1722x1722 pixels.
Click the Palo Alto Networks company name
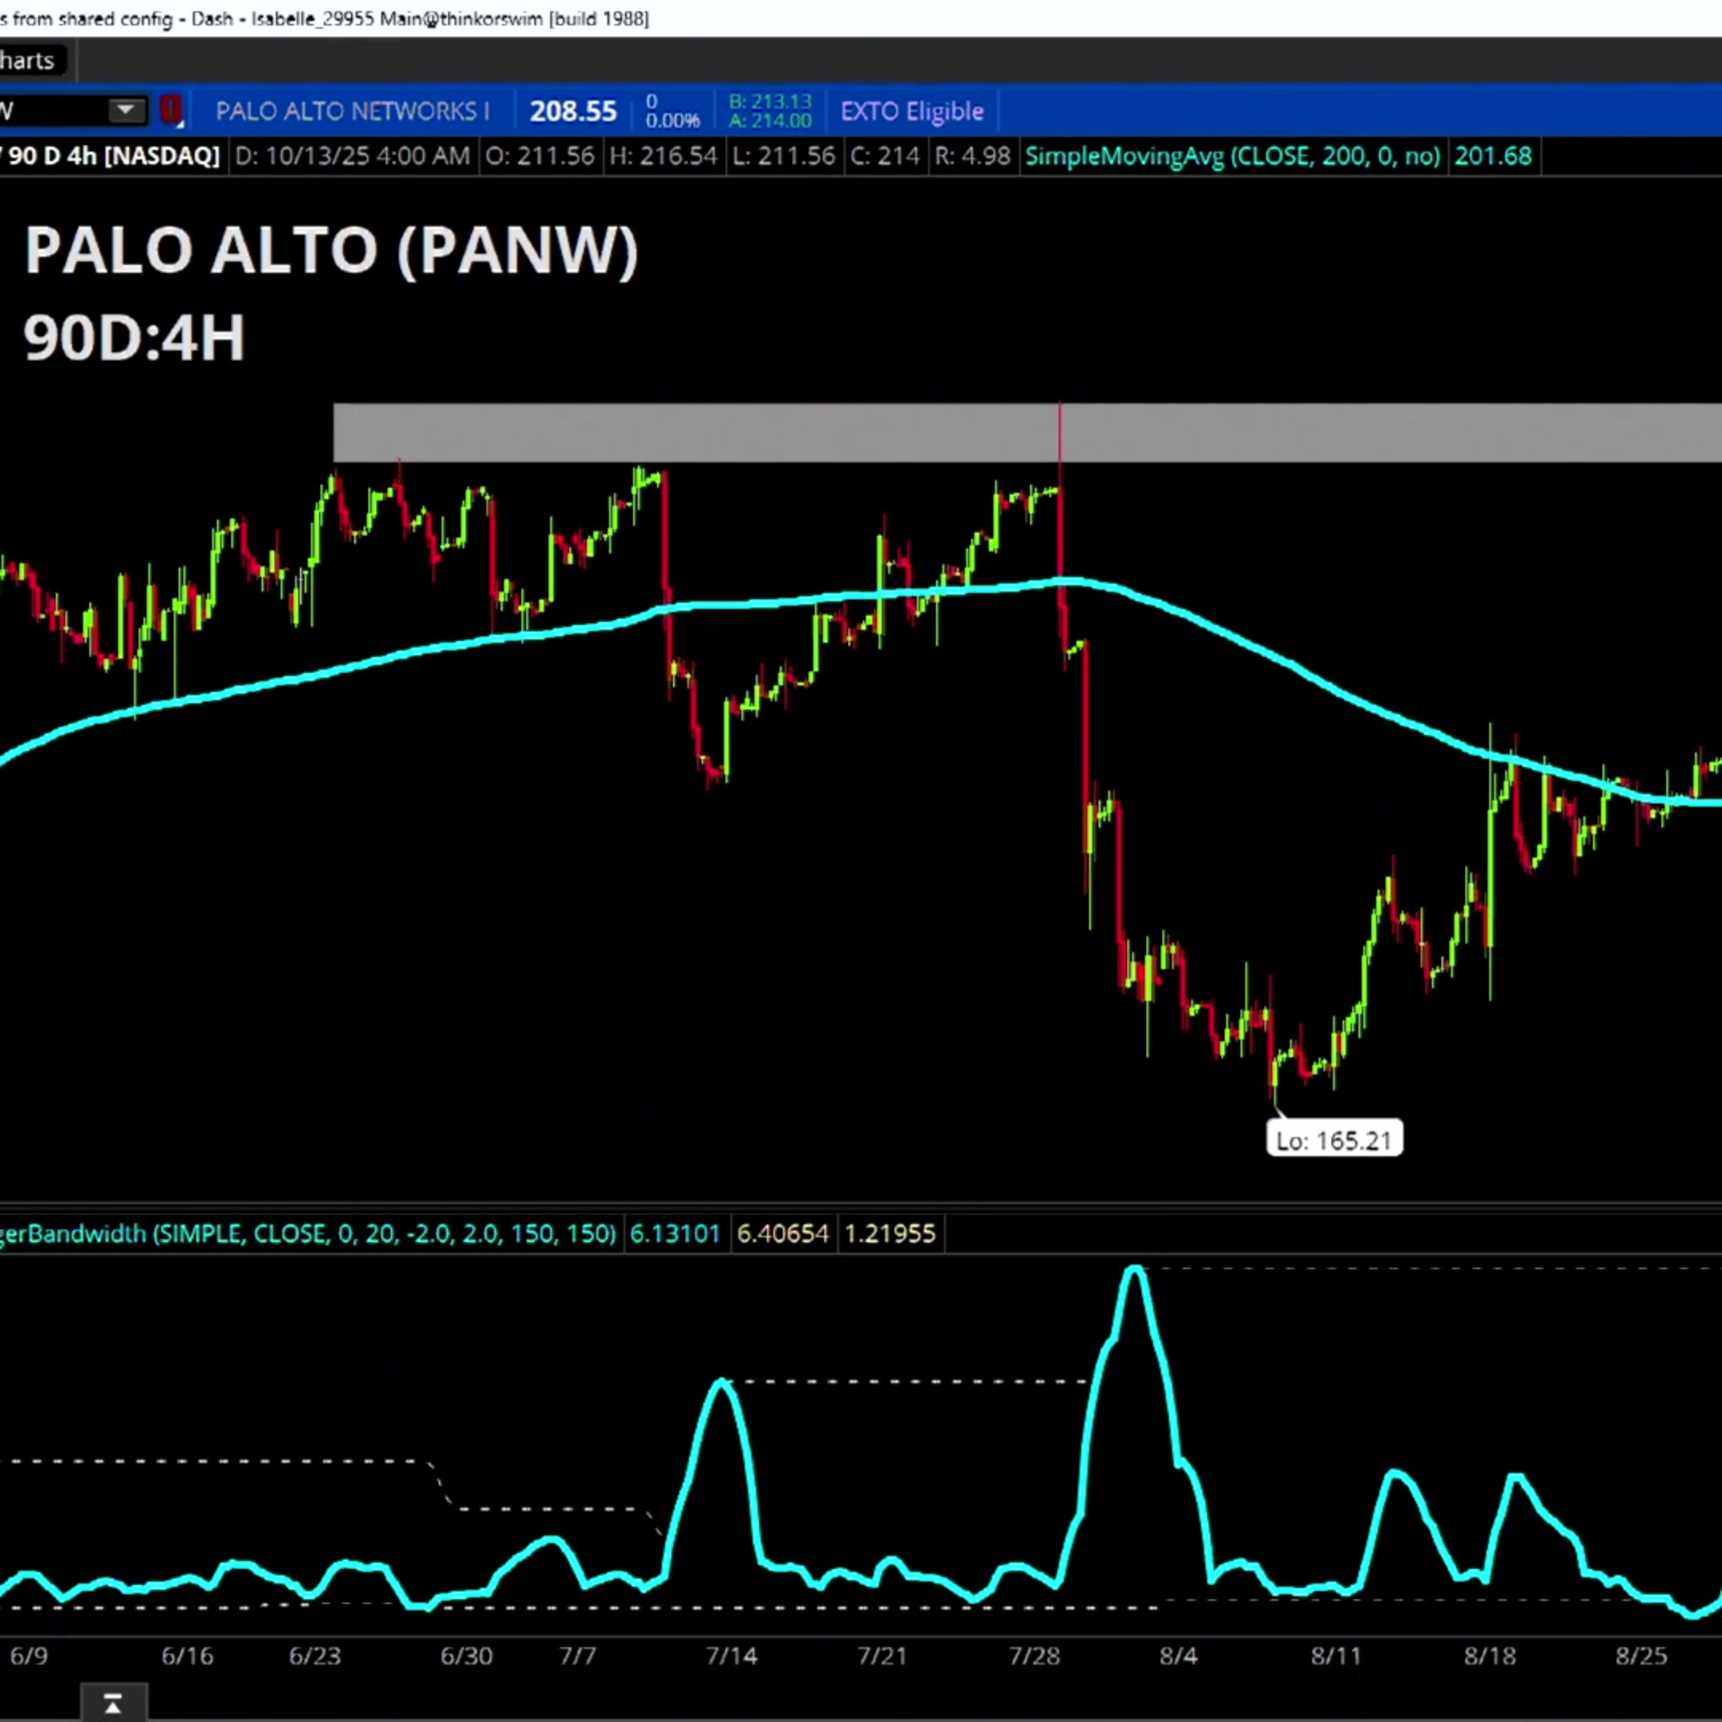pyautogui.click(x=352, y=111)
